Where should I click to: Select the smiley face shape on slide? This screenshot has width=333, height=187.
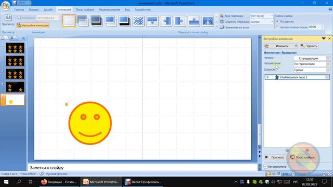coord(90,123)
